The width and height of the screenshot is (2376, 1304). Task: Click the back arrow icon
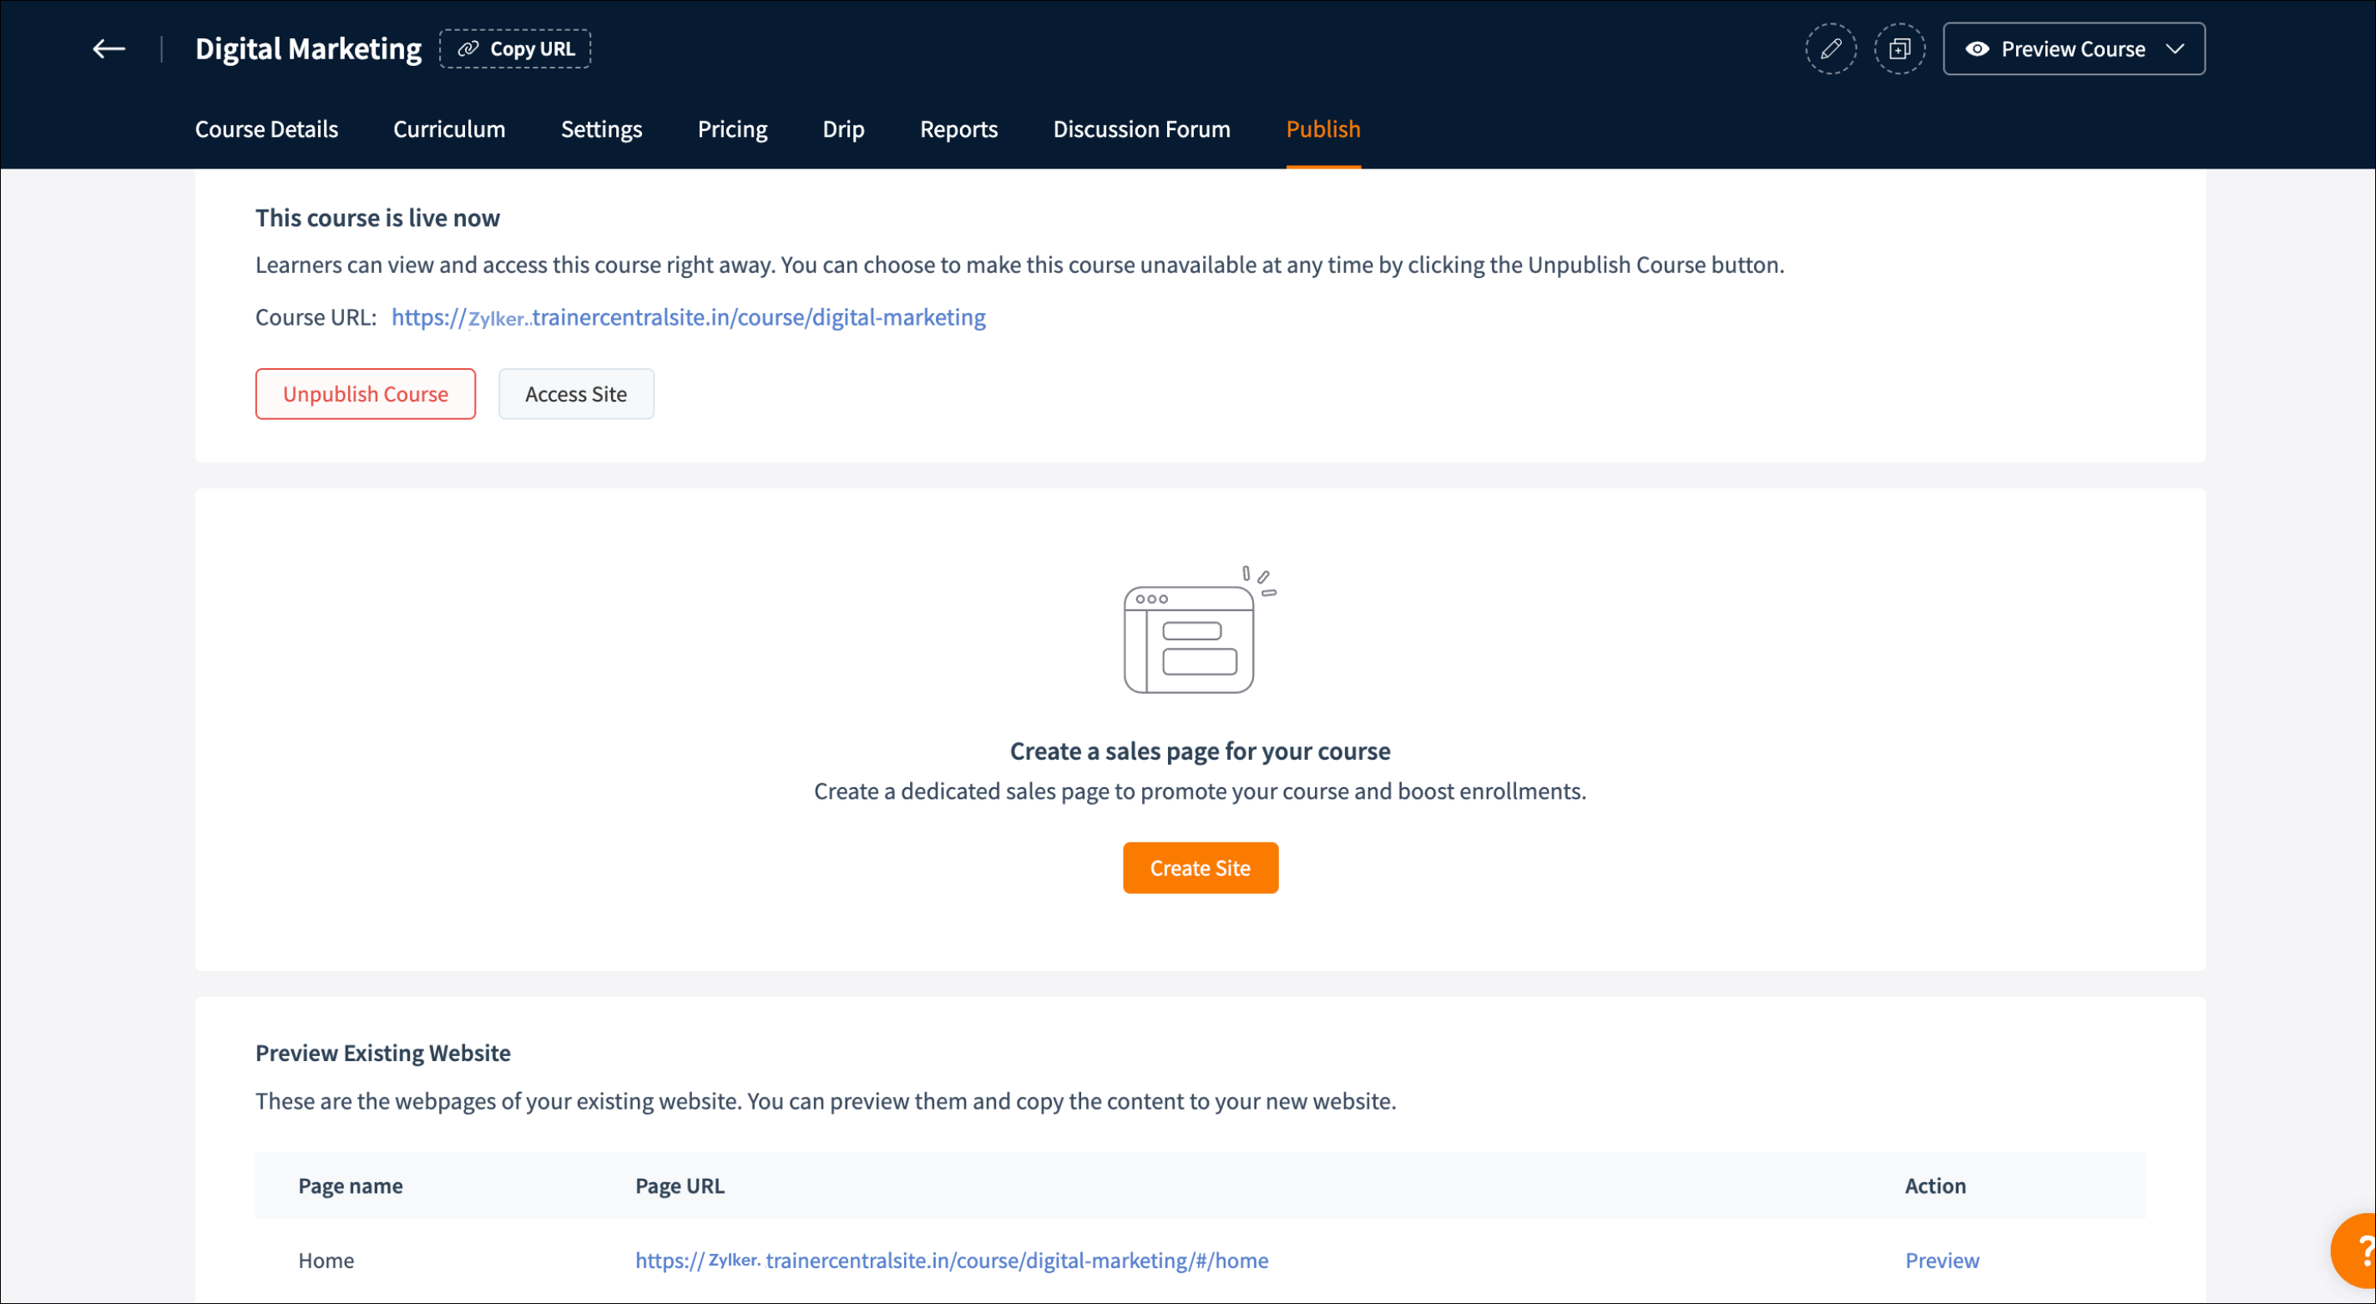click(x=109, y=49)
